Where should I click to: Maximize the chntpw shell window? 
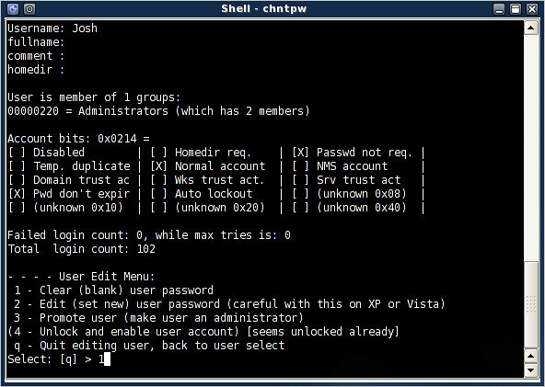[x=516, y=8]
